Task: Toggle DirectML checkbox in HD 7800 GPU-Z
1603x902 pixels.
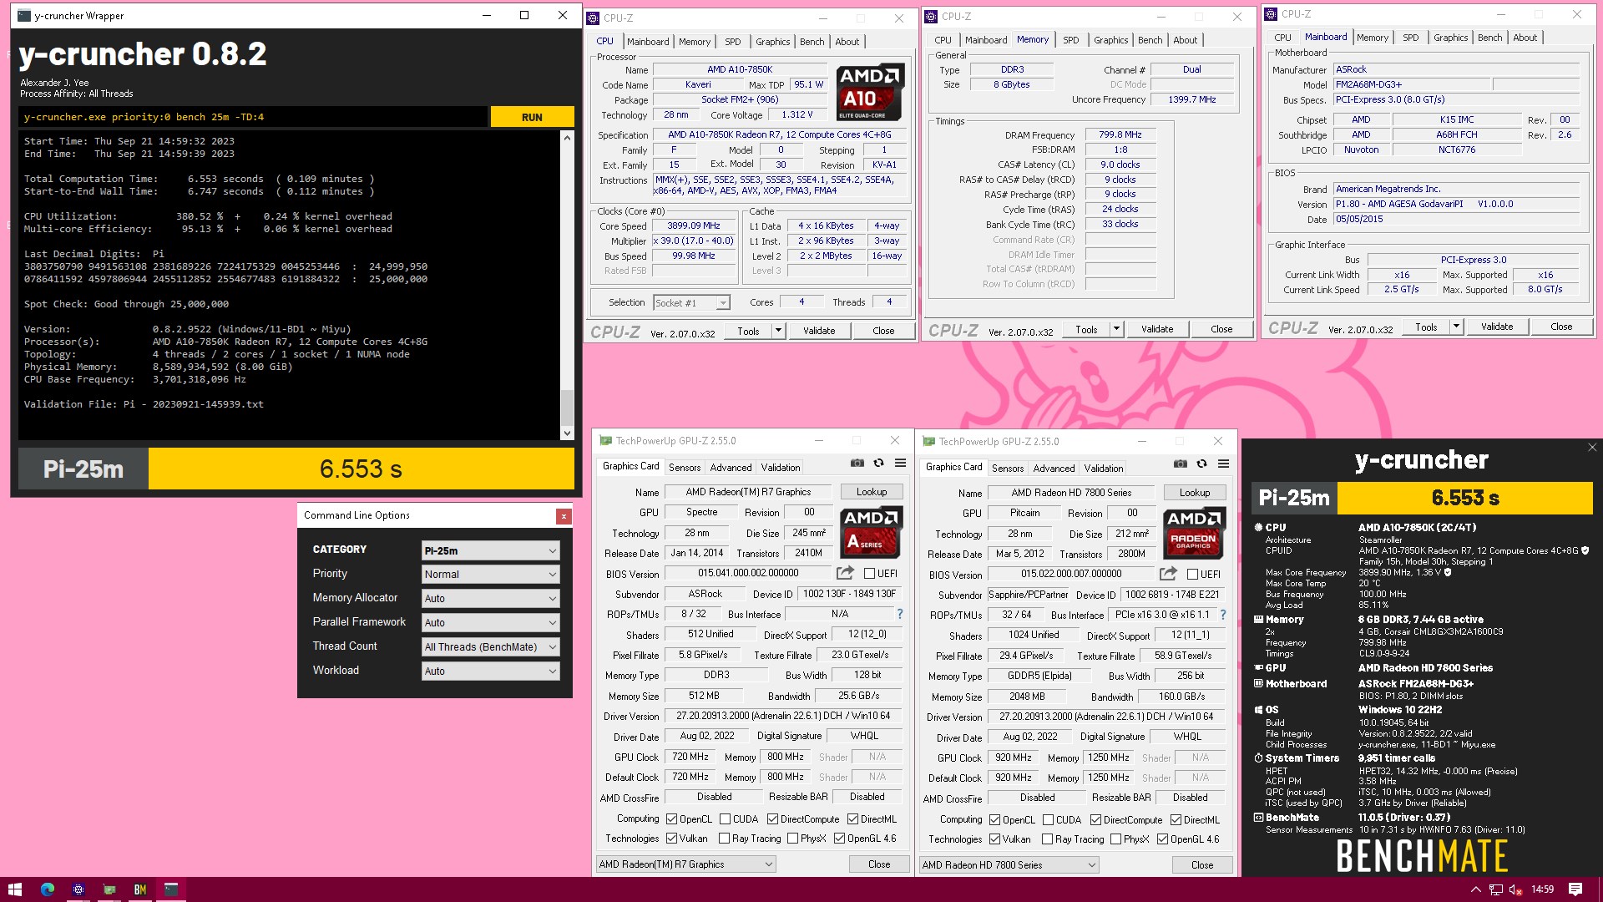Action: click(x=1176, y=820)
